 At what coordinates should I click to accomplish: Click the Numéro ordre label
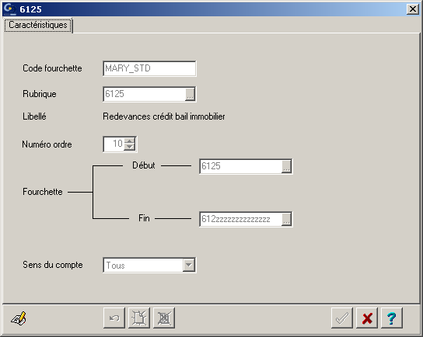click(x=47, y=144)
